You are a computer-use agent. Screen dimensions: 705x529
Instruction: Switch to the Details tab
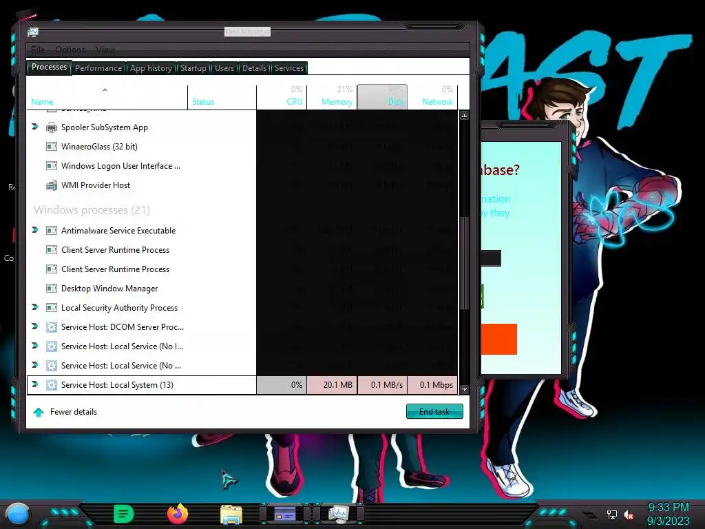255,68
